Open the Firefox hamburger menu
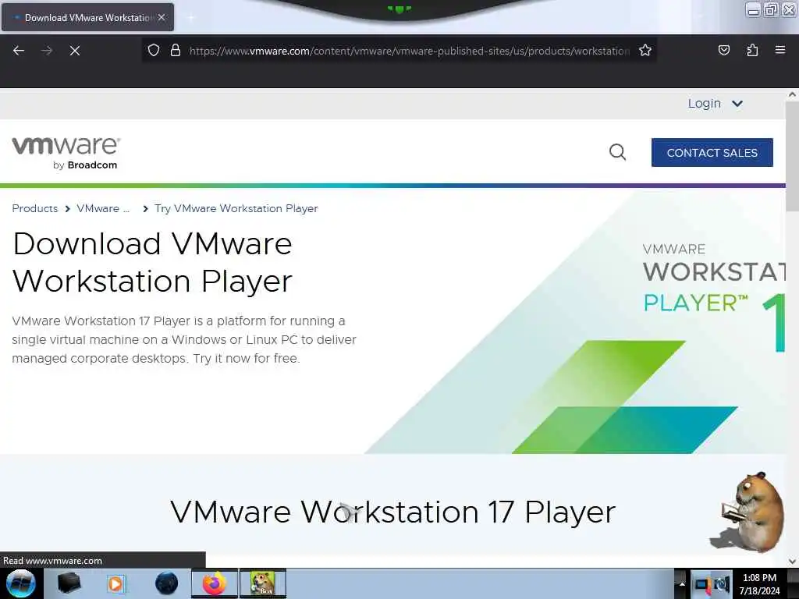 point(780,50)
